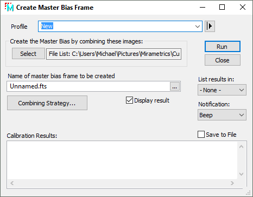Browse for output file with ellipsis button
Screen dimensions: 253x197
[x=175, y=86]
